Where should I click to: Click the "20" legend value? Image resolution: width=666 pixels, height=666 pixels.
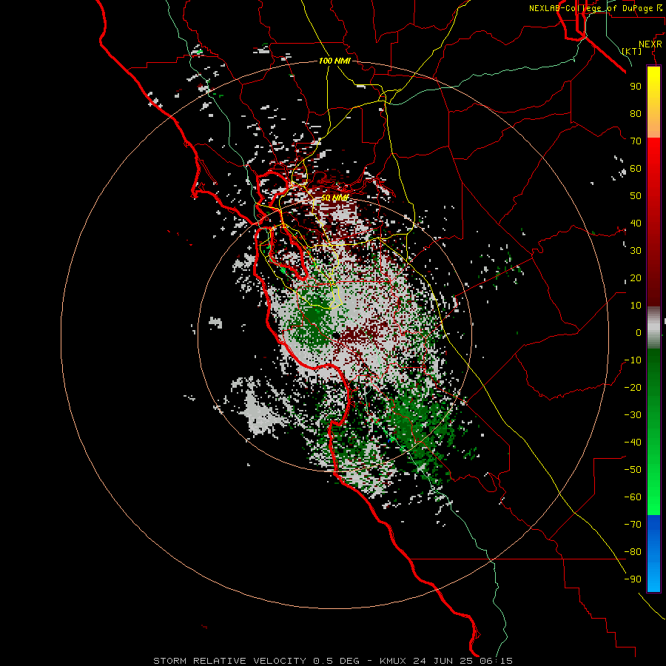pos(636,277)
